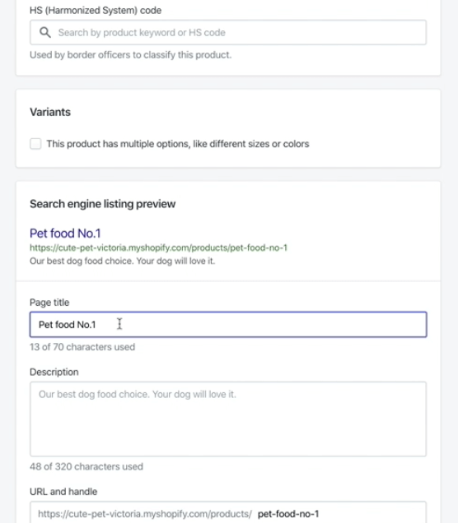Click inside the Page title input
Viewport: 458px width, 523px height.
click(x=228, y=325)
